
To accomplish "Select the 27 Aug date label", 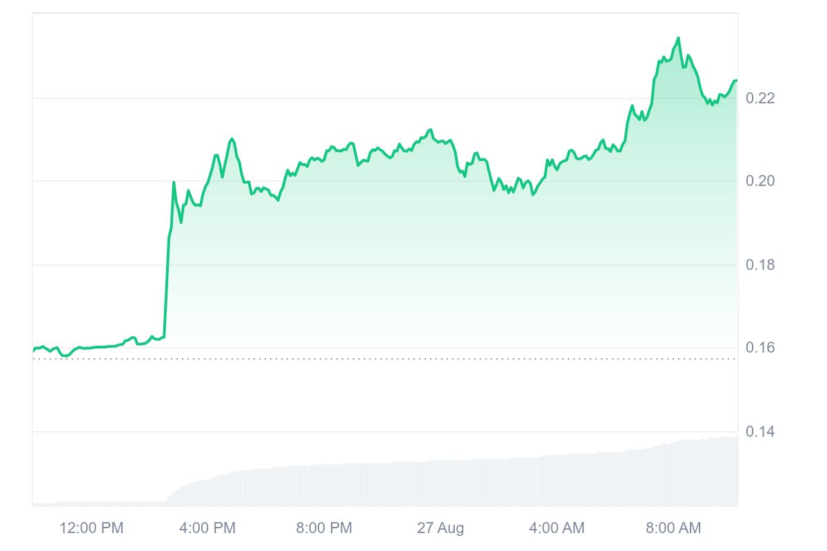I will [440, 528].
